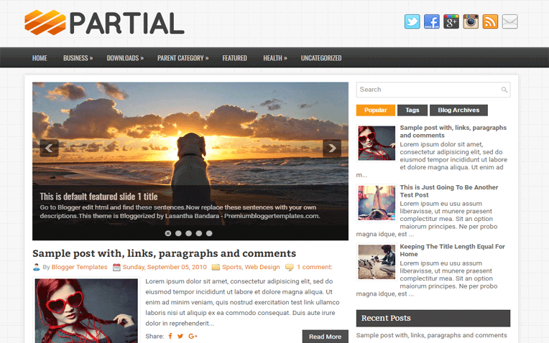Select first slider pagination dot
The width and height of the screenshot is (549, 343).
168,233
